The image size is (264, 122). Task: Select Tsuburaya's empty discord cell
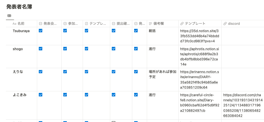[243, 36]
